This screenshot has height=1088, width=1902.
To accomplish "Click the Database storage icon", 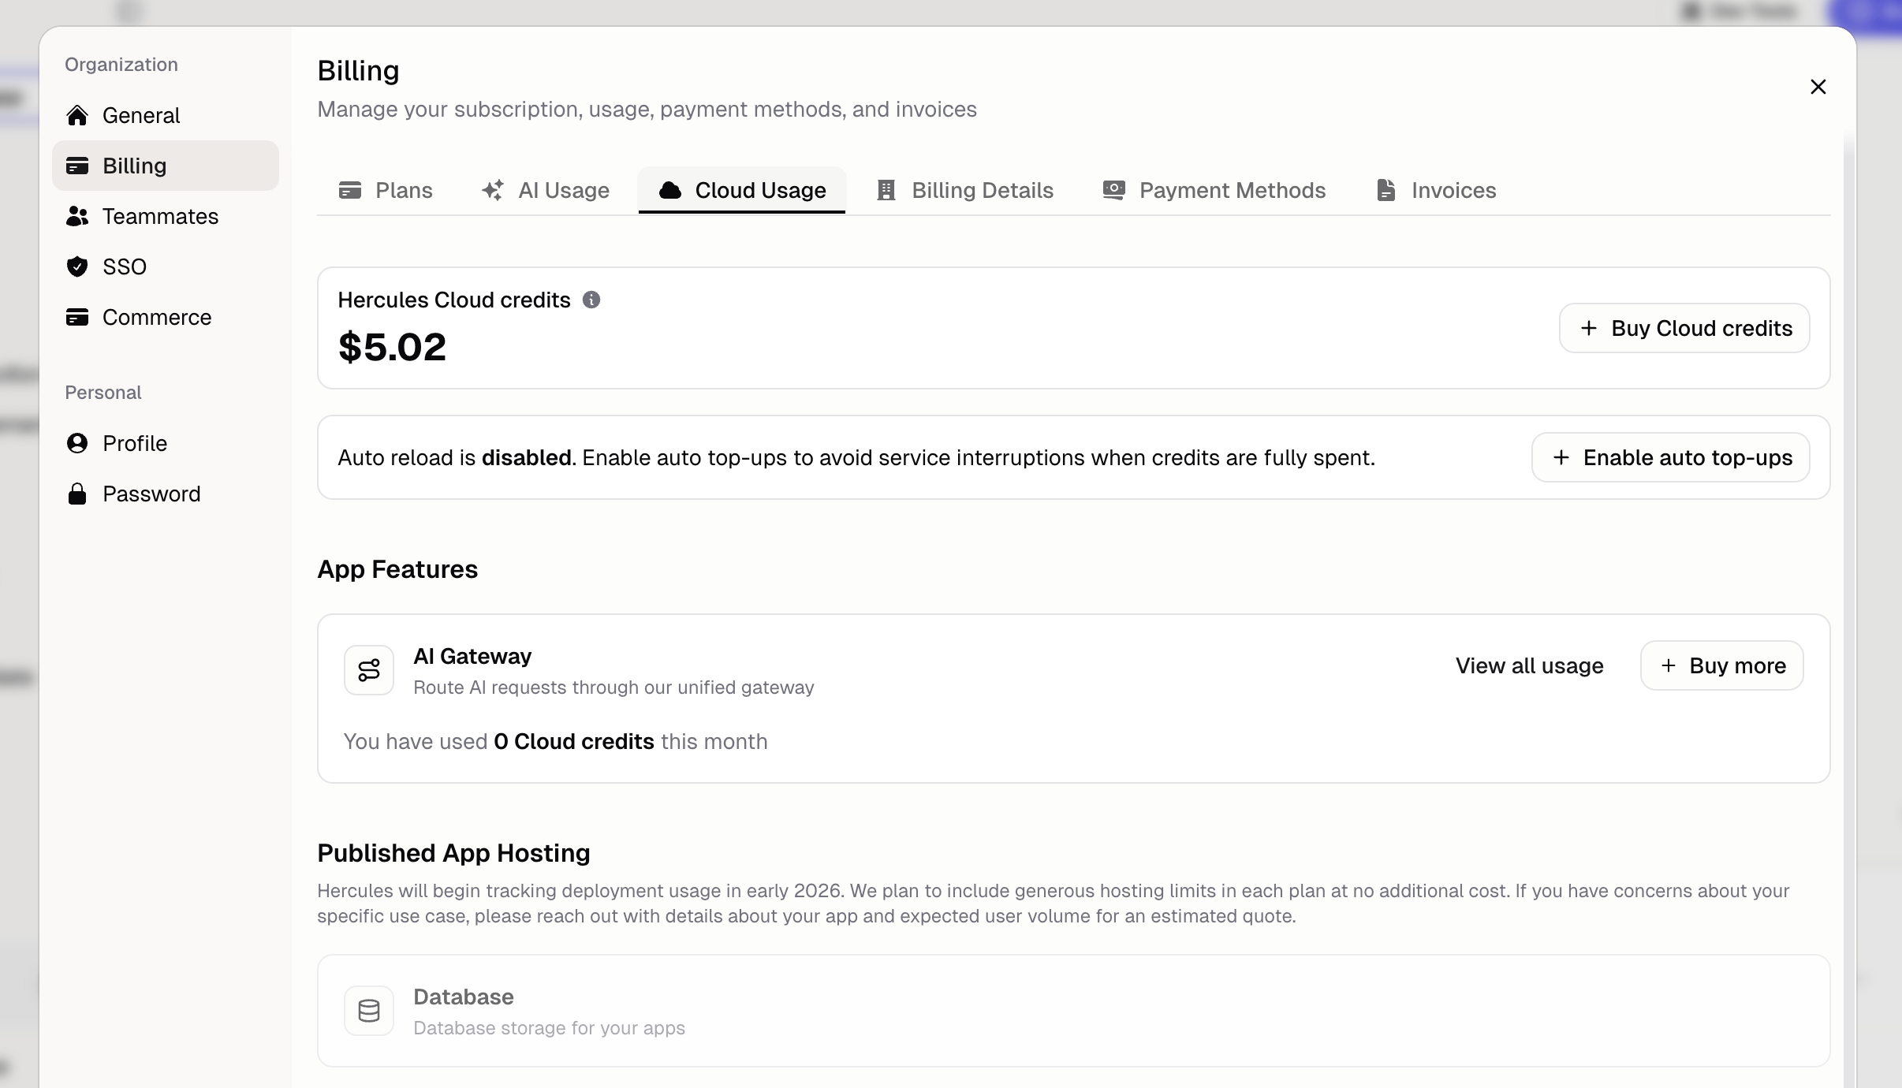I will (x=369, y=1011).
